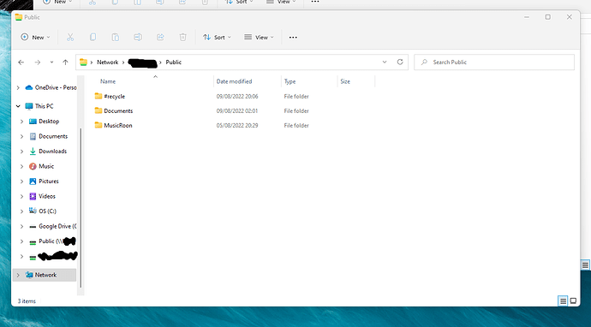The image size is (591, 327).
Task: Click the Copy icon in toolbar
Action: 93,37
